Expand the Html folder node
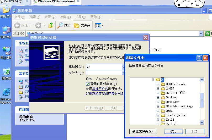 coord(158,111)
